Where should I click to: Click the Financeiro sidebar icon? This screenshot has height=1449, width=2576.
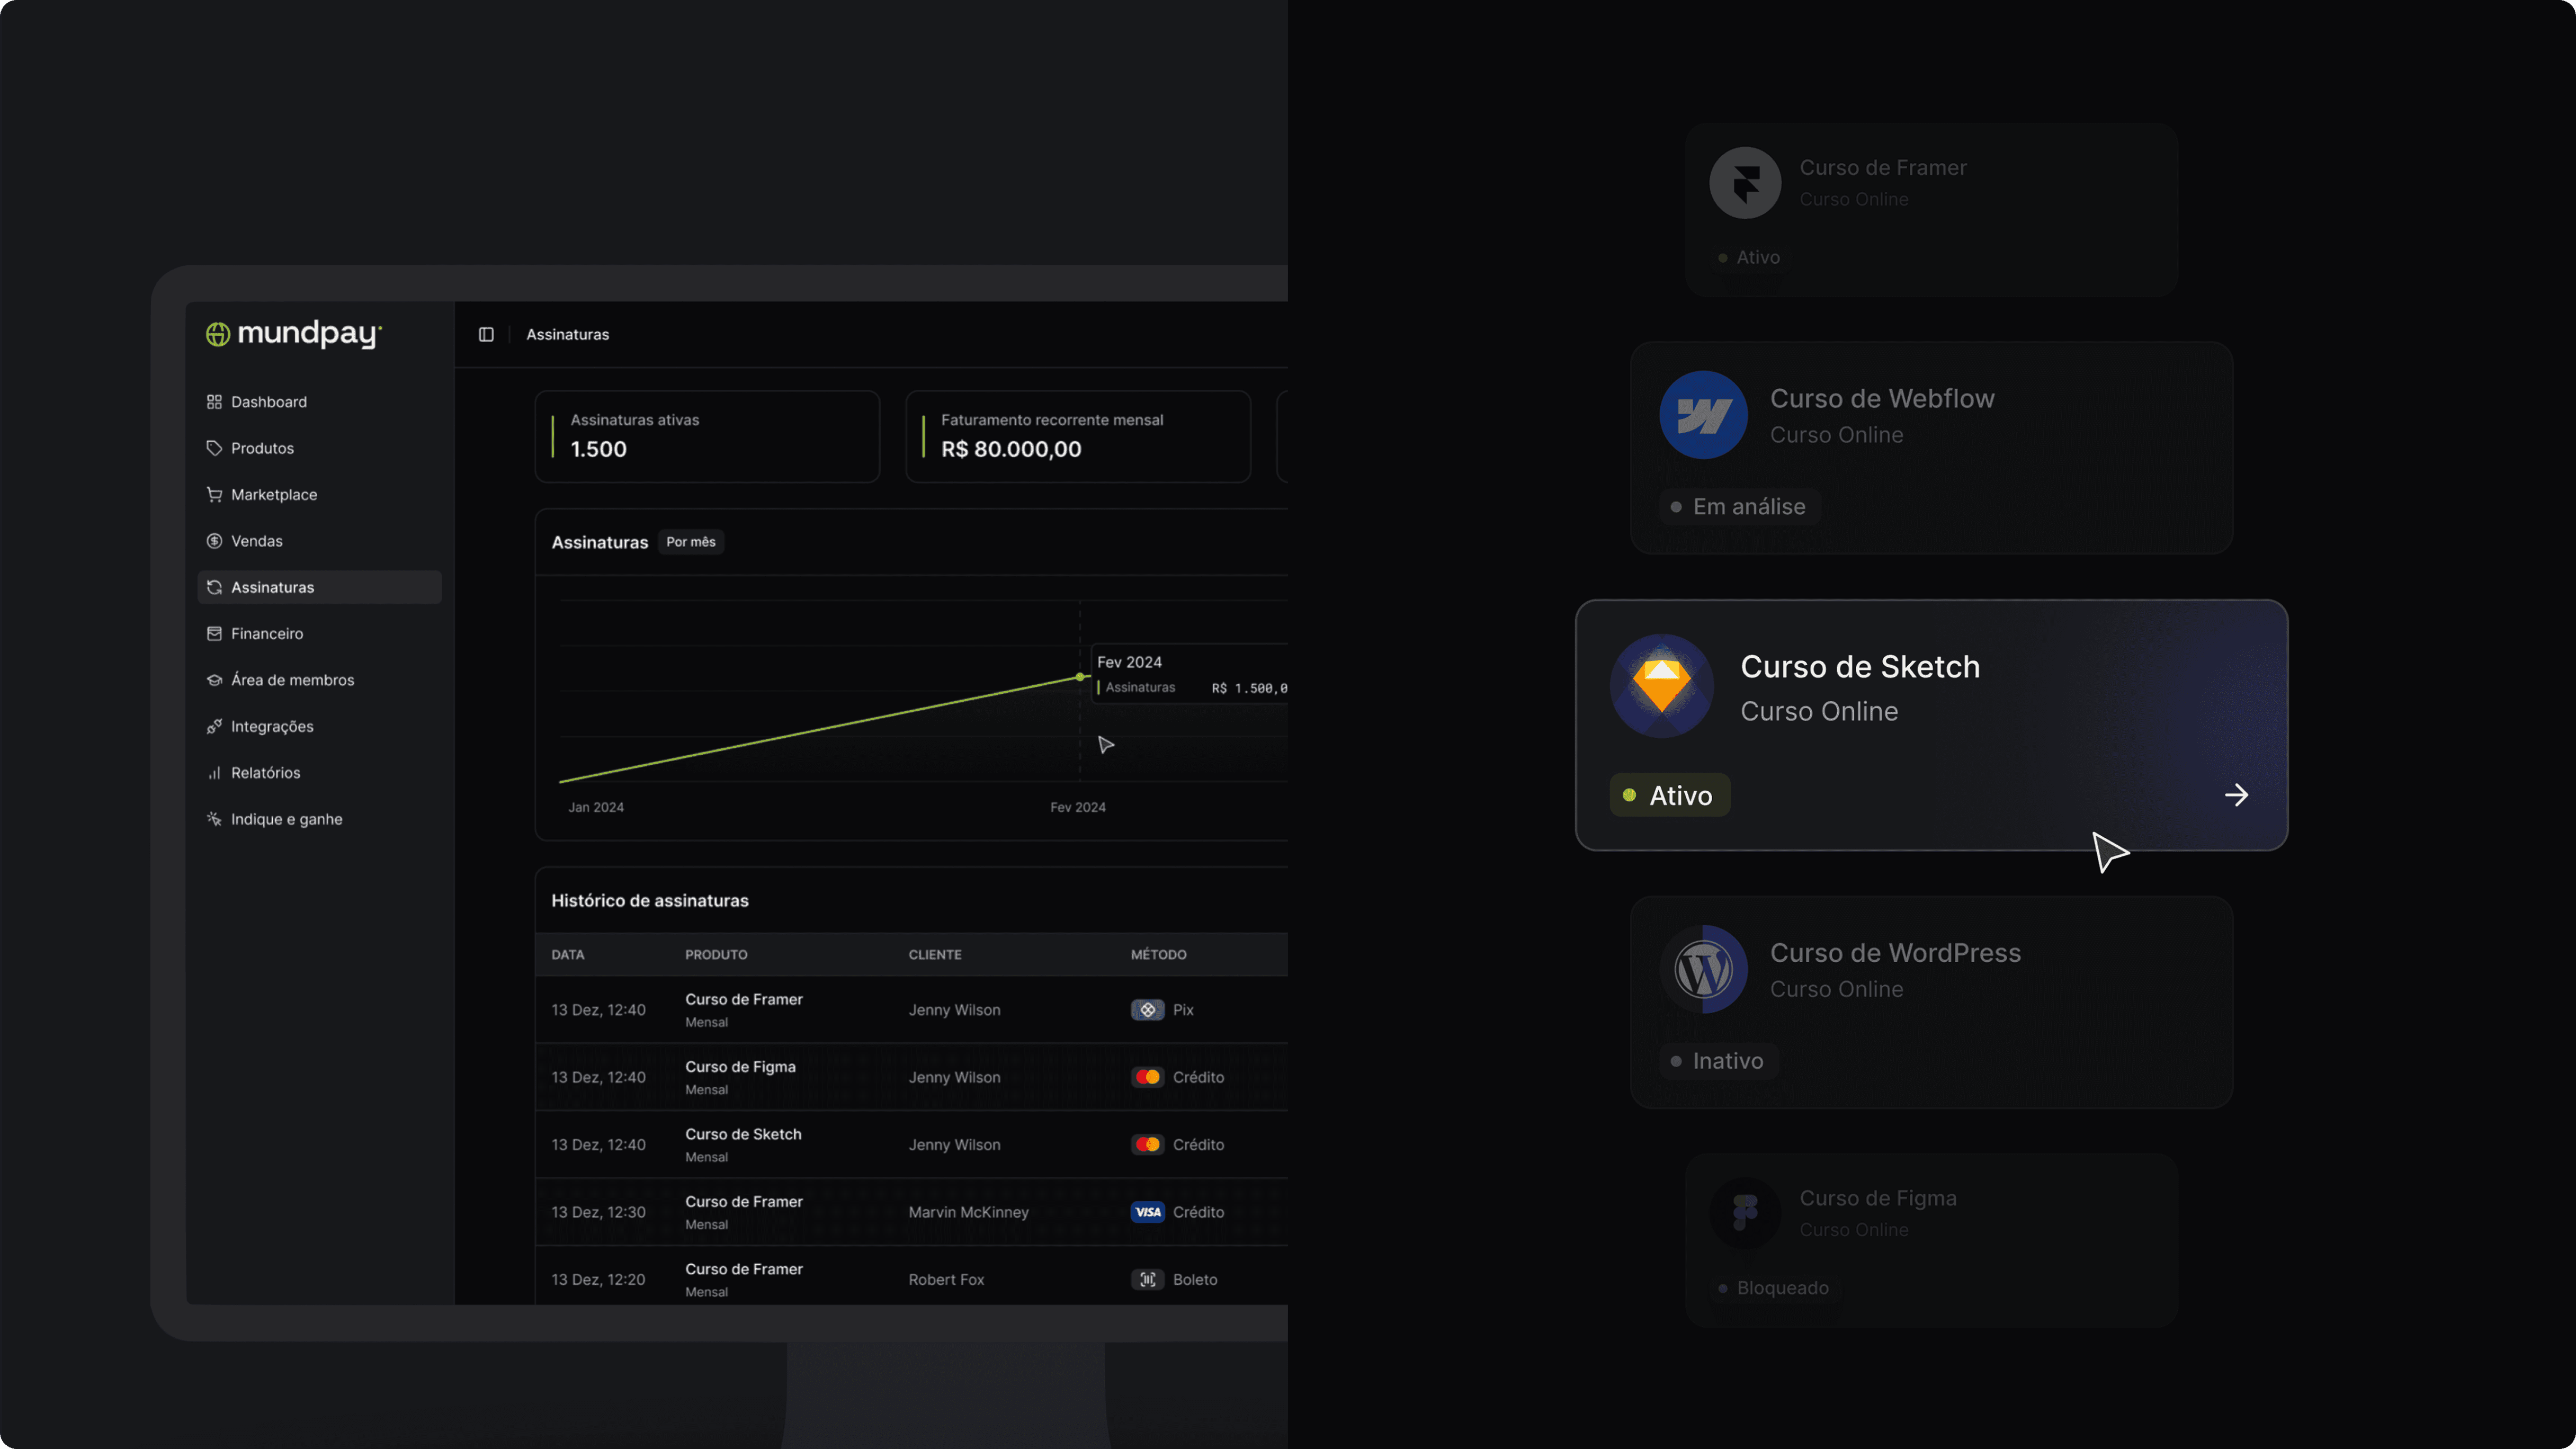click(214, 633)
